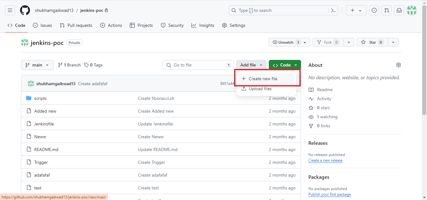View the 1 Branch link
This screenshot has width=427, height=200.
click(69, 65)
